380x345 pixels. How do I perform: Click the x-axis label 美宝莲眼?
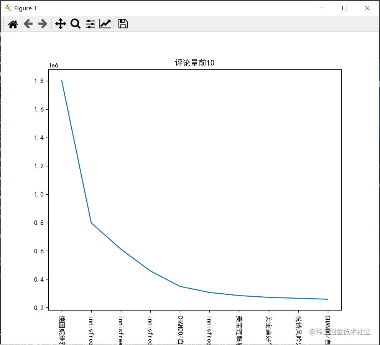[239, 330]
